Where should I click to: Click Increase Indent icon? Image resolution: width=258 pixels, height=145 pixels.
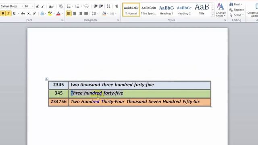101,6
